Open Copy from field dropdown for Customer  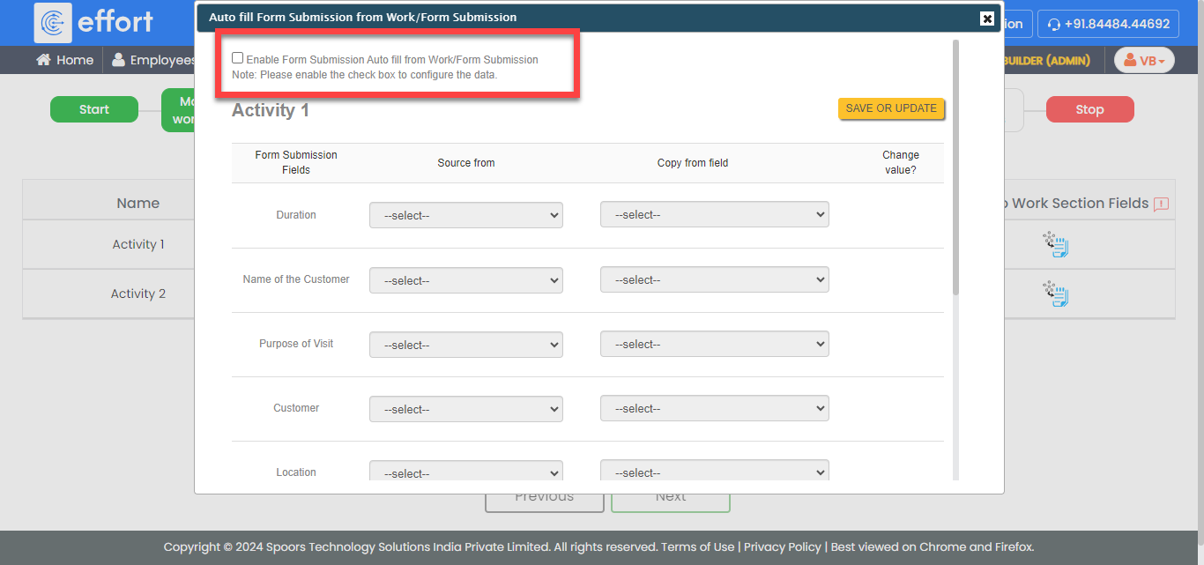pyautogui.click(x=714, y=409)
